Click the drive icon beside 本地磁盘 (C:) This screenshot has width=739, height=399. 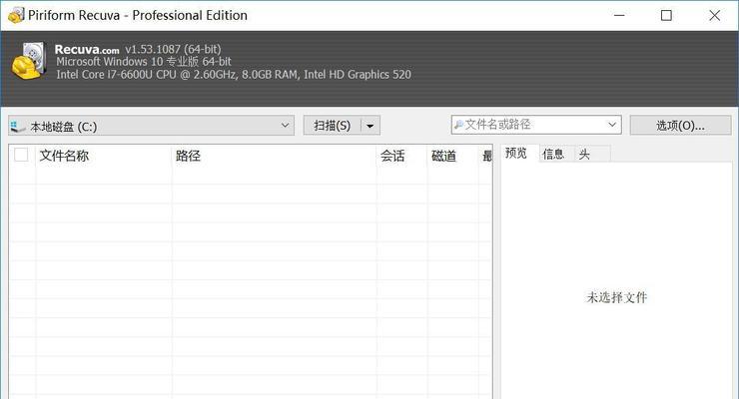[18, 126]
